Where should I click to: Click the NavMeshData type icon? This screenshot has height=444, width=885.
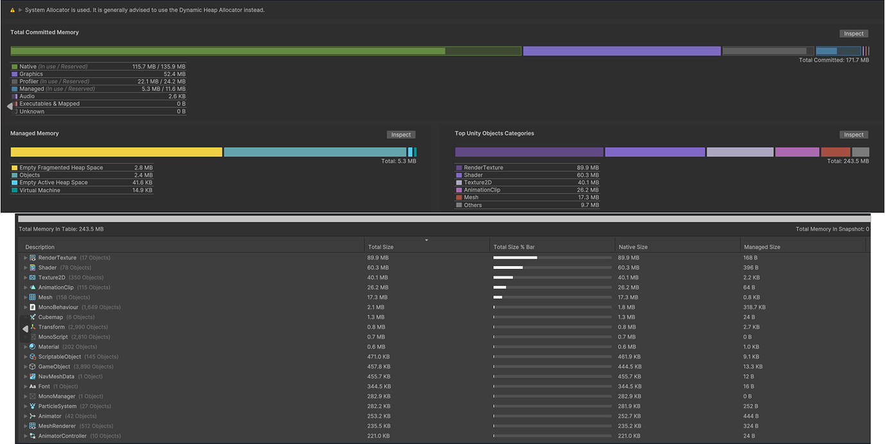pos(33,377)
